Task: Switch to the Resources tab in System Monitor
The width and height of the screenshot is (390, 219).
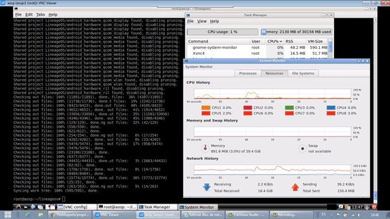Action: 274,74
